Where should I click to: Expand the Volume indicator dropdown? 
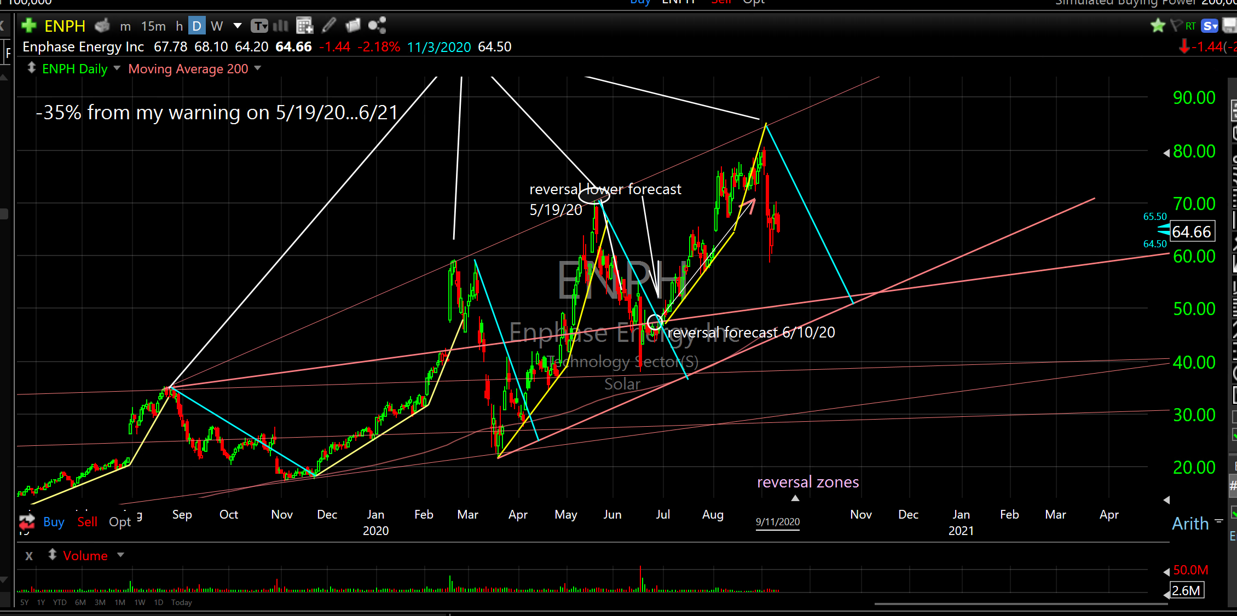[x=120, y=555]
